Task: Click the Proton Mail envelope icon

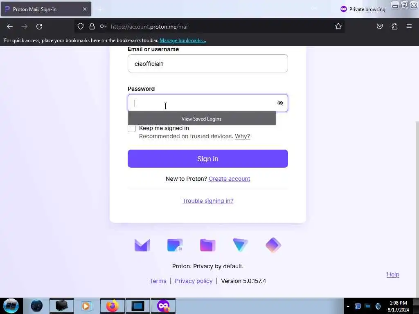Action: pos(142,245)
